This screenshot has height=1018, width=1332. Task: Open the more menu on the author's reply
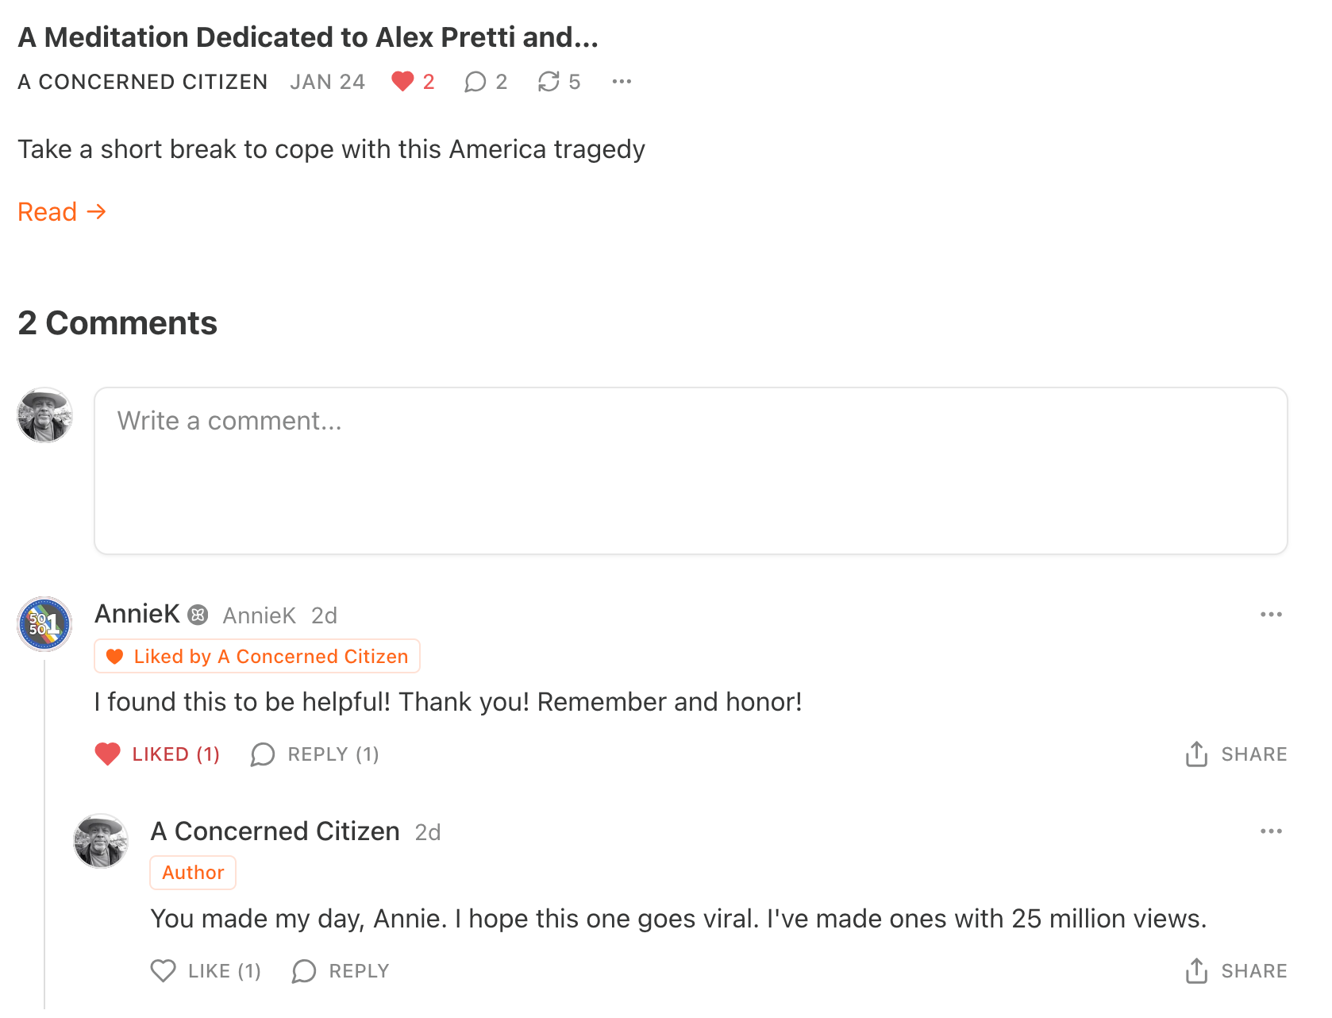pos(1271,831)
